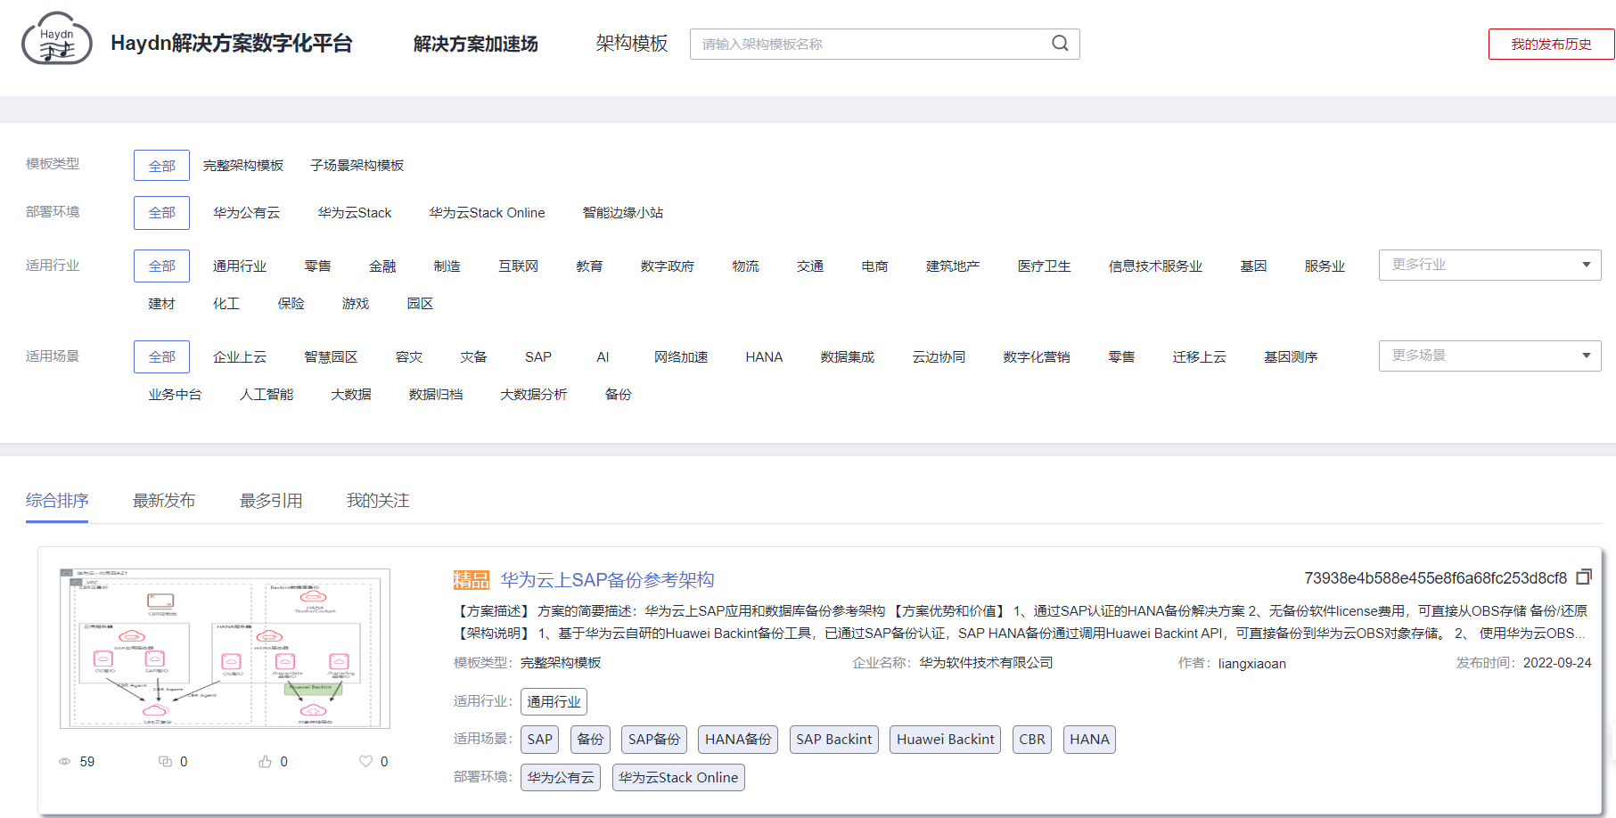Filter by 华为公有云 environment
1616x818 pixels.
[x=246, y=213]
